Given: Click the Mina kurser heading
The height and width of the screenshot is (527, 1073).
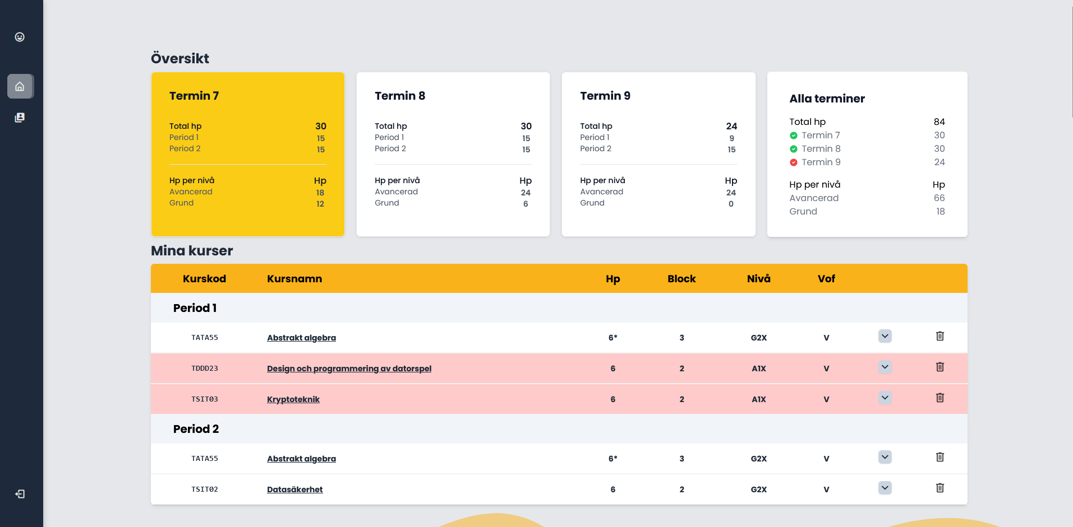Looking at the screenshot, I should pos(192,251).
